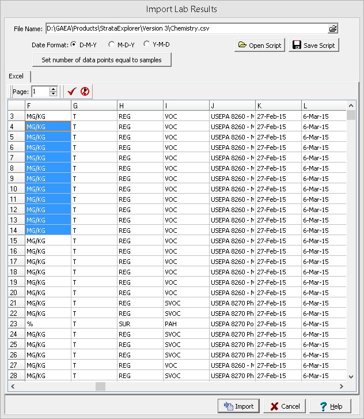Click the red checkmark accept icon

72,91
